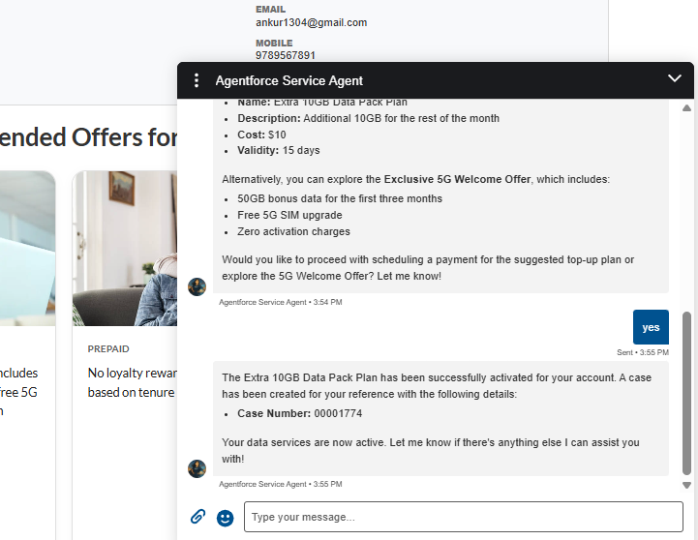The image size is (698, 540).
Task: Click the paperclip attachment icon
Action: [x=197, y=517]
